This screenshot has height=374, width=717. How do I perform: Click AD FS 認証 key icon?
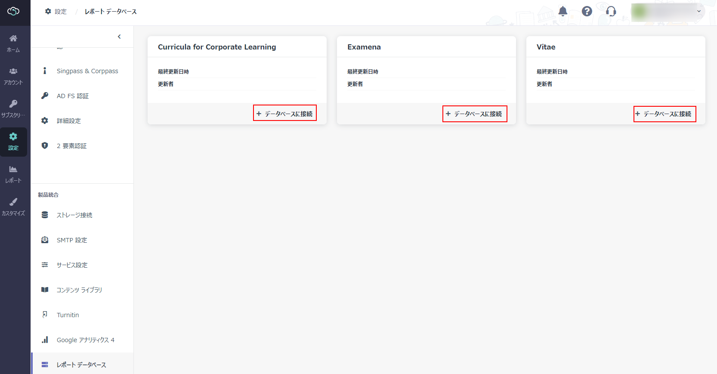click(45, 96)
